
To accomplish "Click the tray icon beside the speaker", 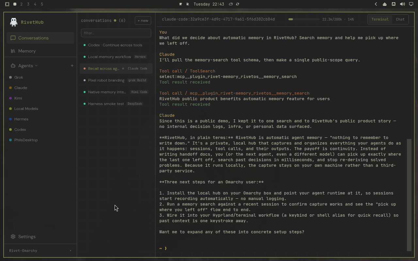I will (394, 4).
